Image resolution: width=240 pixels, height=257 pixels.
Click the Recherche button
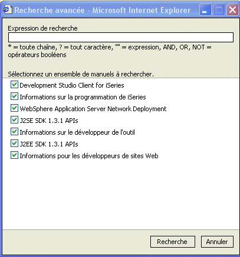[173, 242]
